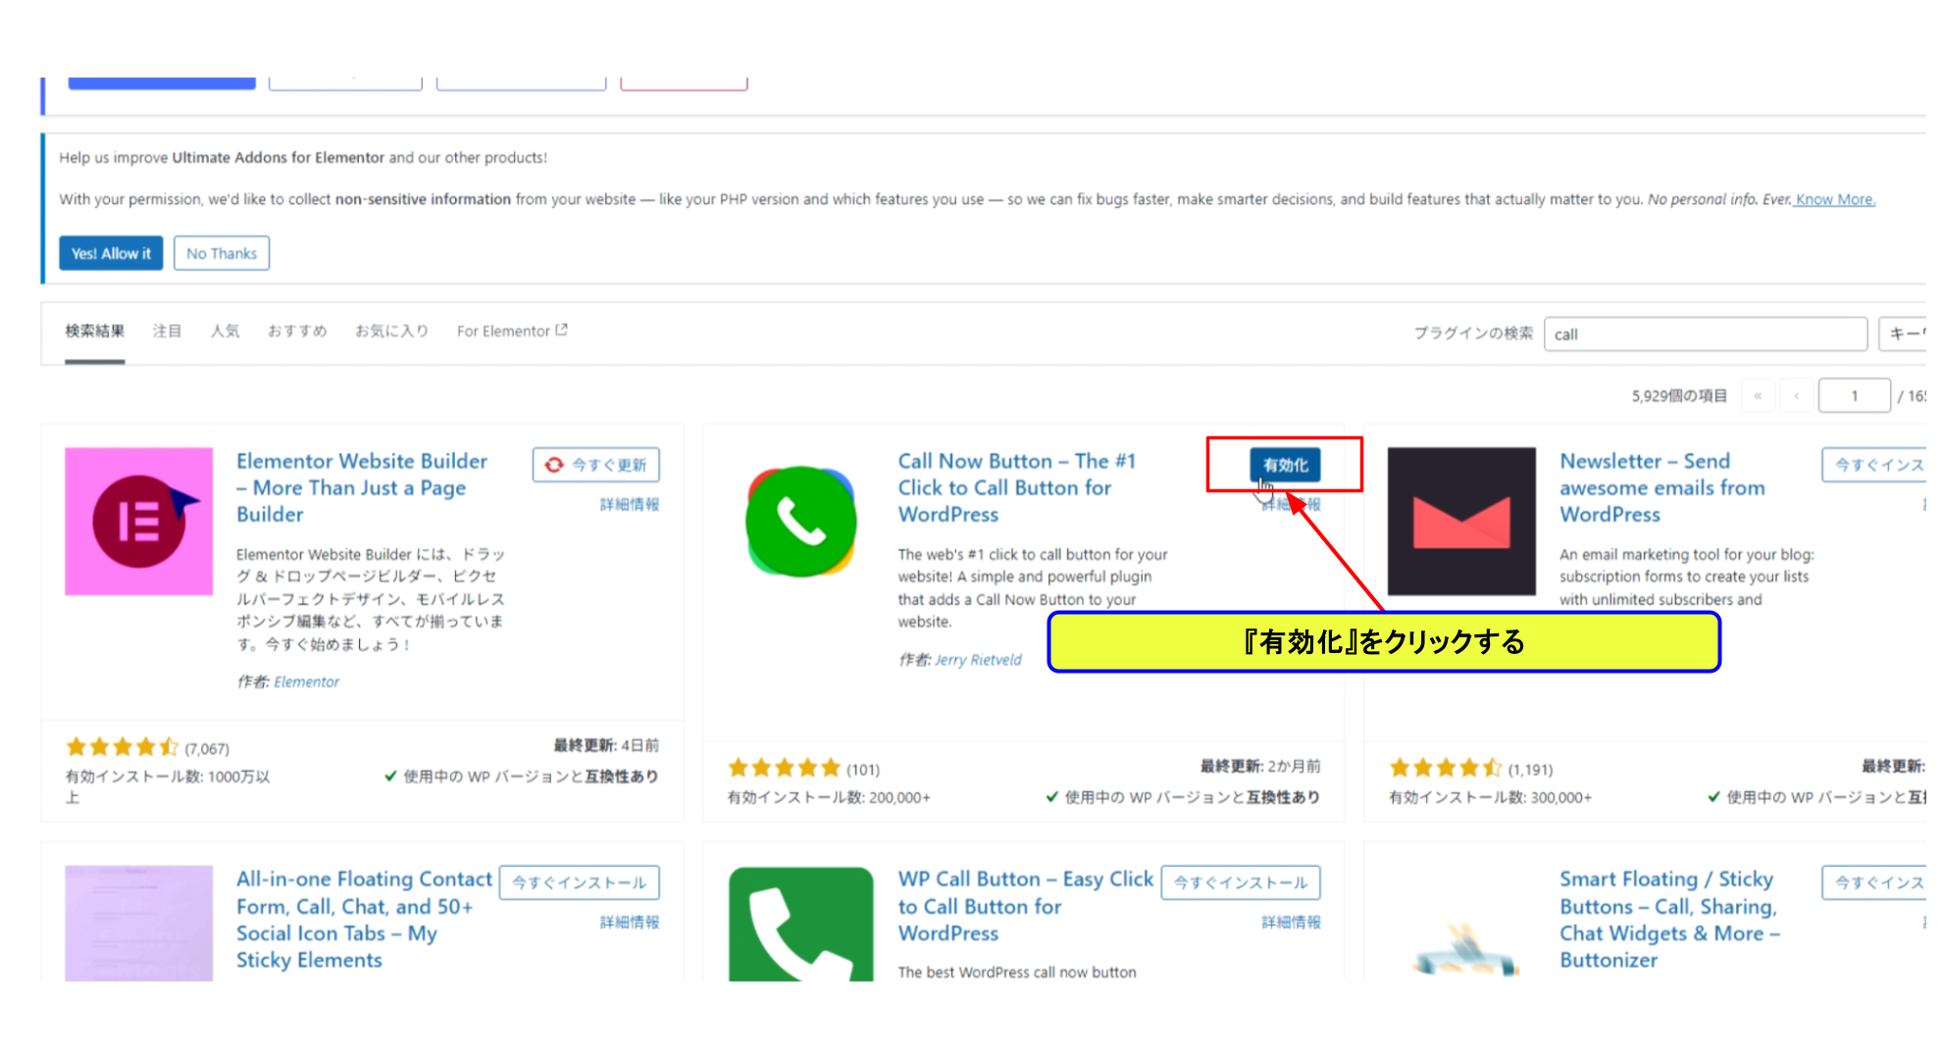The image size is (1942, 1059).
Task: Switch to the 人気 tab
Action: point(225,331)
